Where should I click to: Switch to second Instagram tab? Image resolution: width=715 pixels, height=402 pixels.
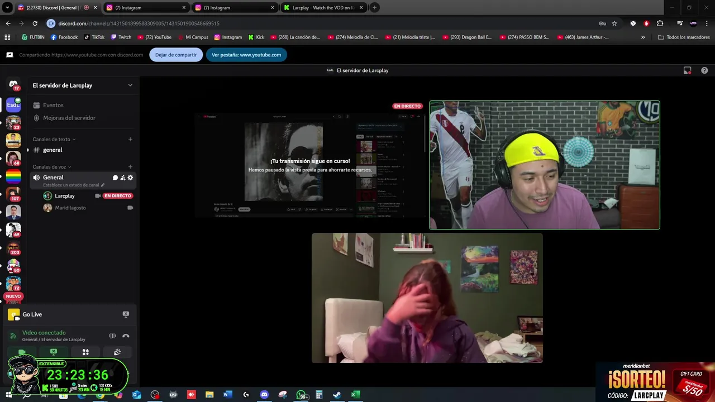(x=235, y=8)
